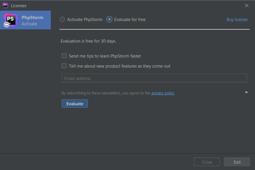Open the privacy policy link
The image size is (255, 170).
(163, 93)
